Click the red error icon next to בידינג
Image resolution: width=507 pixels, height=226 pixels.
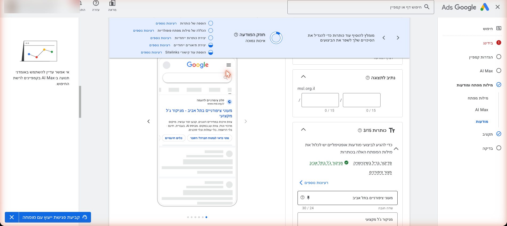coord(499,43)
